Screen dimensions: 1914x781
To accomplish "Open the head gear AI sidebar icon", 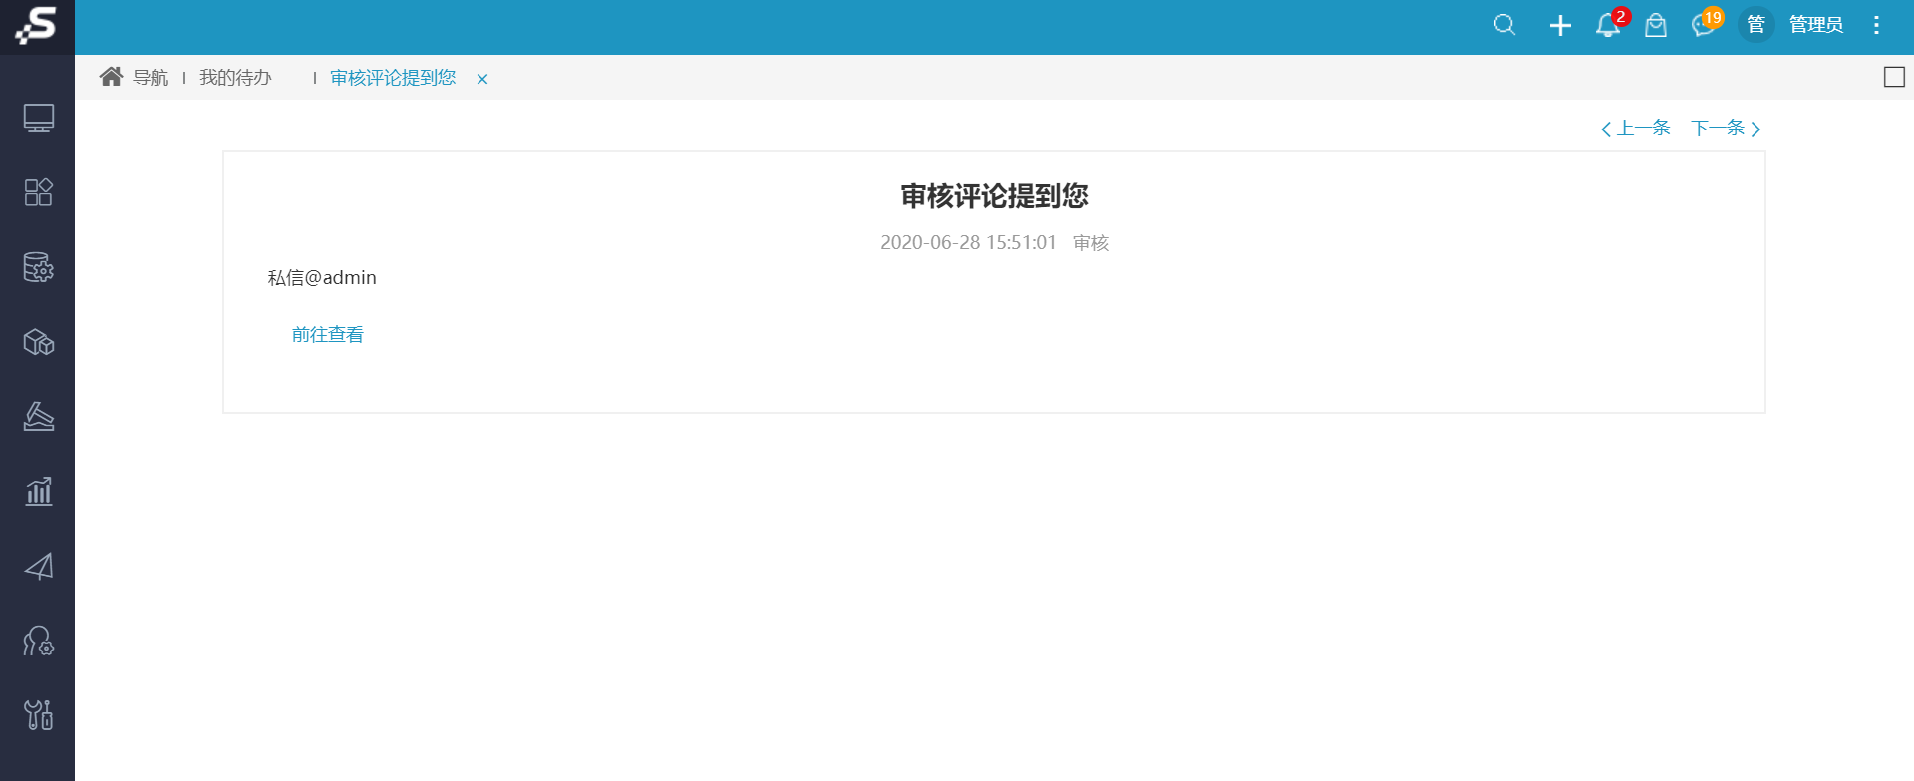I will [38, 641].
